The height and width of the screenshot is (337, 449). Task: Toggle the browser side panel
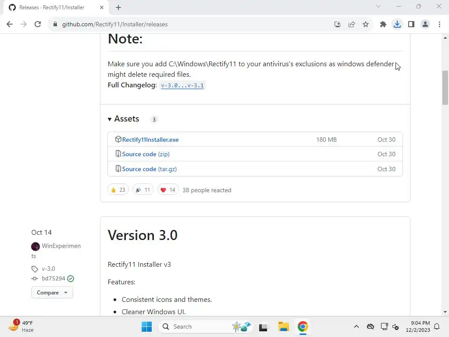411,25
